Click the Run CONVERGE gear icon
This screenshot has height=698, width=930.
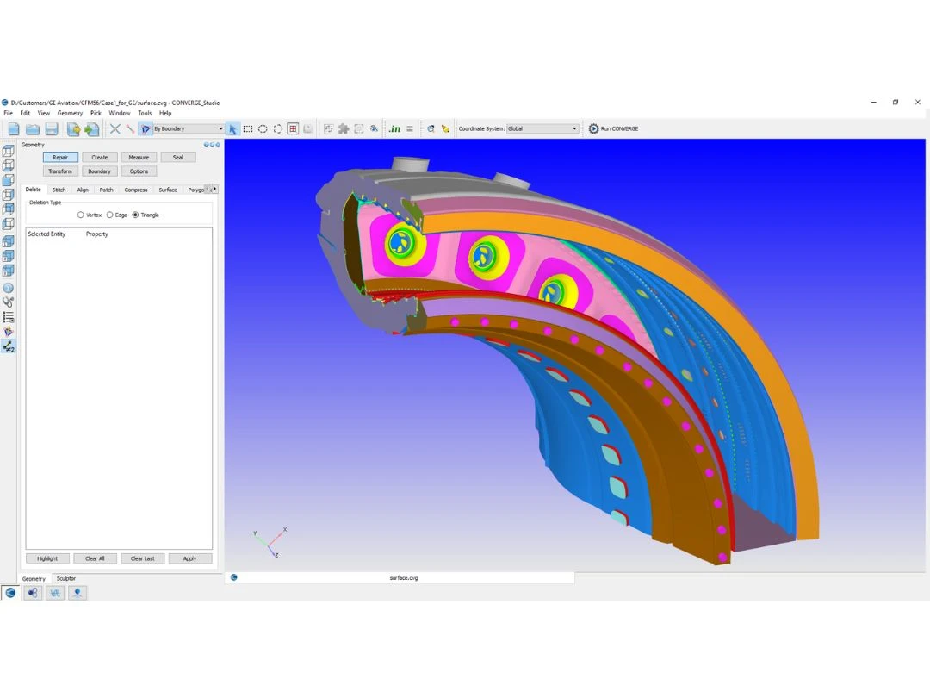click(593, 128)
